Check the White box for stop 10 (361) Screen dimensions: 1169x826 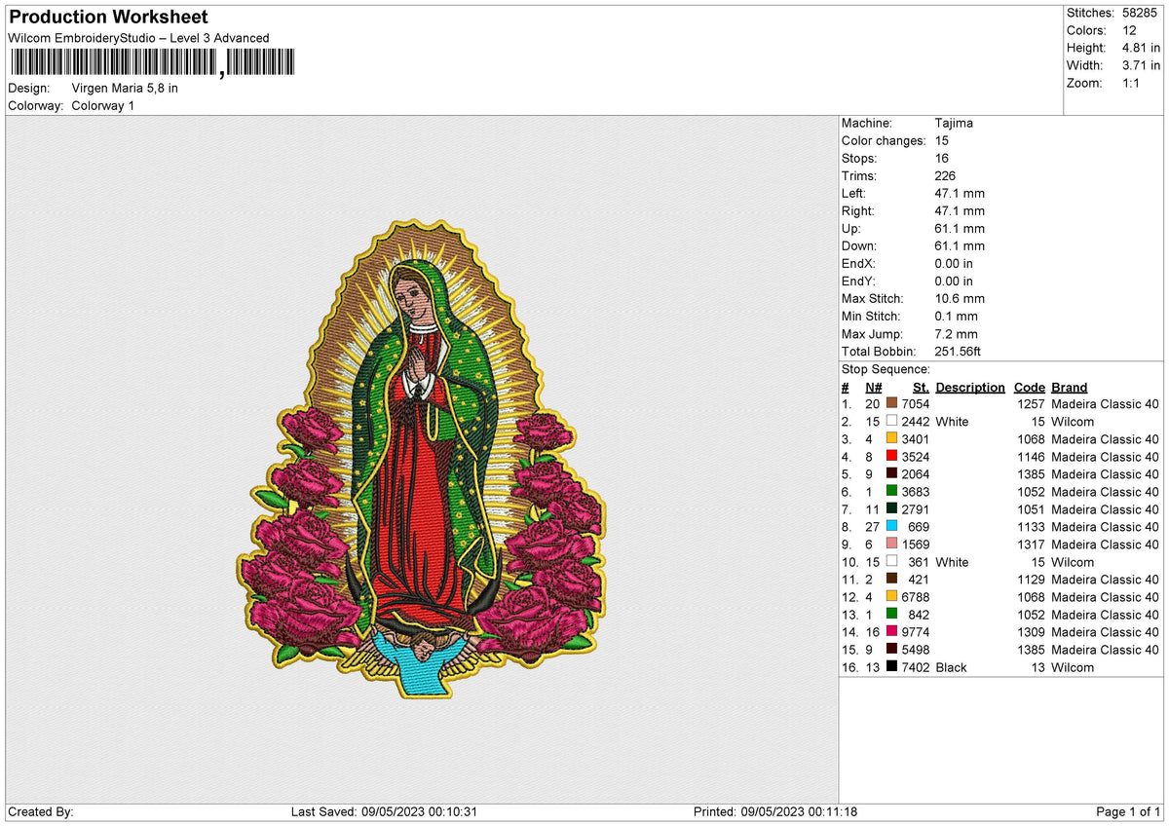click(x=891, y=562)
